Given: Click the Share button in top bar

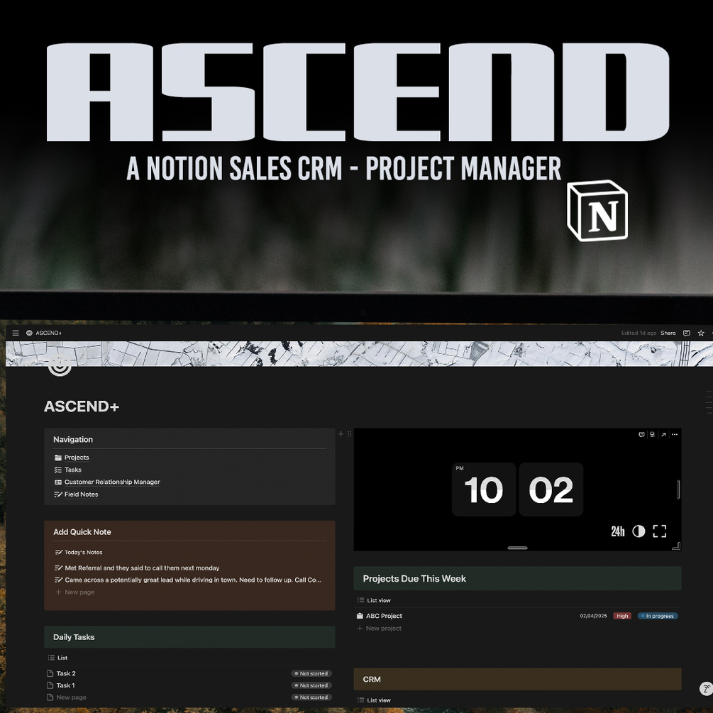Looking at the screenshot, I should point(668,333).
